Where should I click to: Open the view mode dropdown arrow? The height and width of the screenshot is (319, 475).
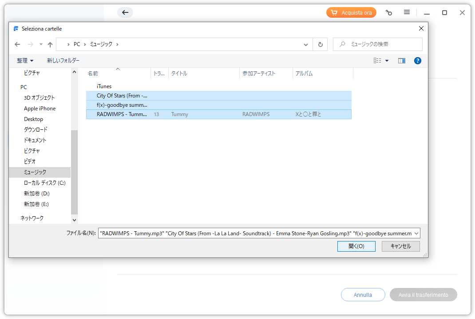pos(387,61)
